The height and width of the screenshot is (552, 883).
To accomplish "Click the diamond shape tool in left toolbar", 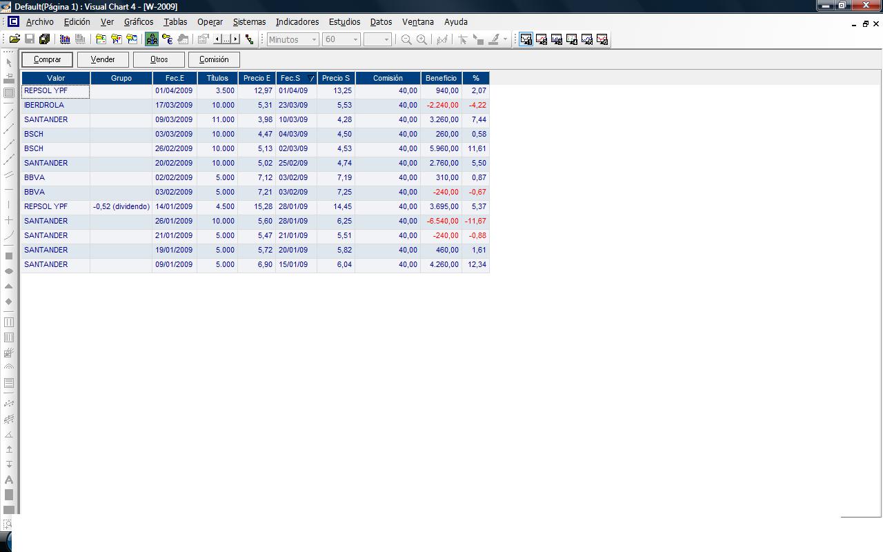I will (x=9, y=302).
